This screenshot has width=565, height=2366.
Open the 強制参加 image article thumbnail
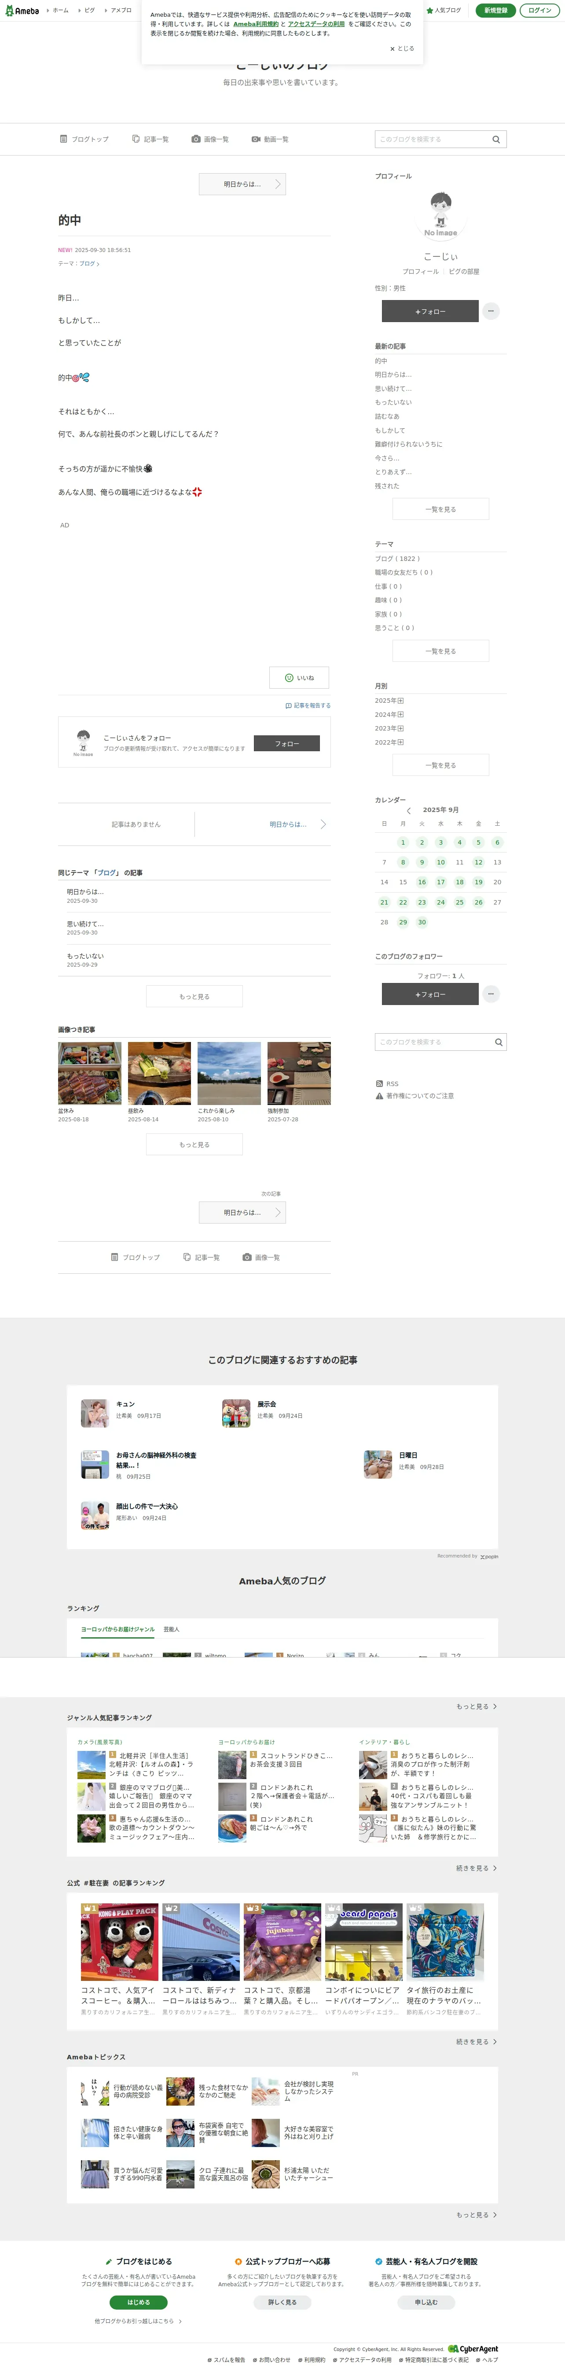point(299,1073)
